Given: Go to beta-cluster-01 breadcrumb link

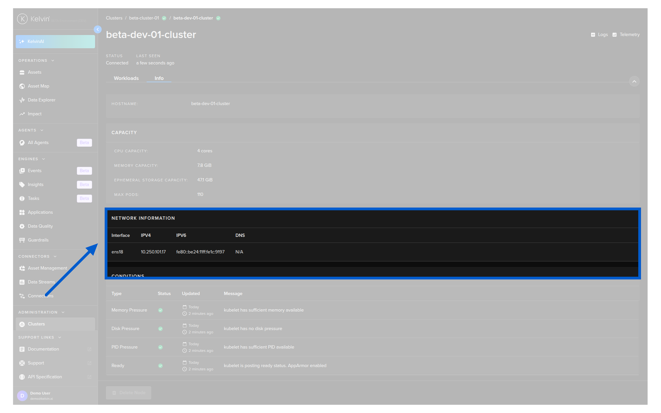Looking at the screenshot, I should pos(144,18).
